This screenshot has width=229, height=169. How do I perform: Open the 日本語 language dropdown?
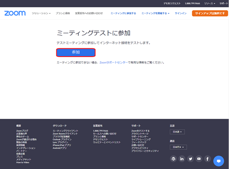(x=177, y=132)
